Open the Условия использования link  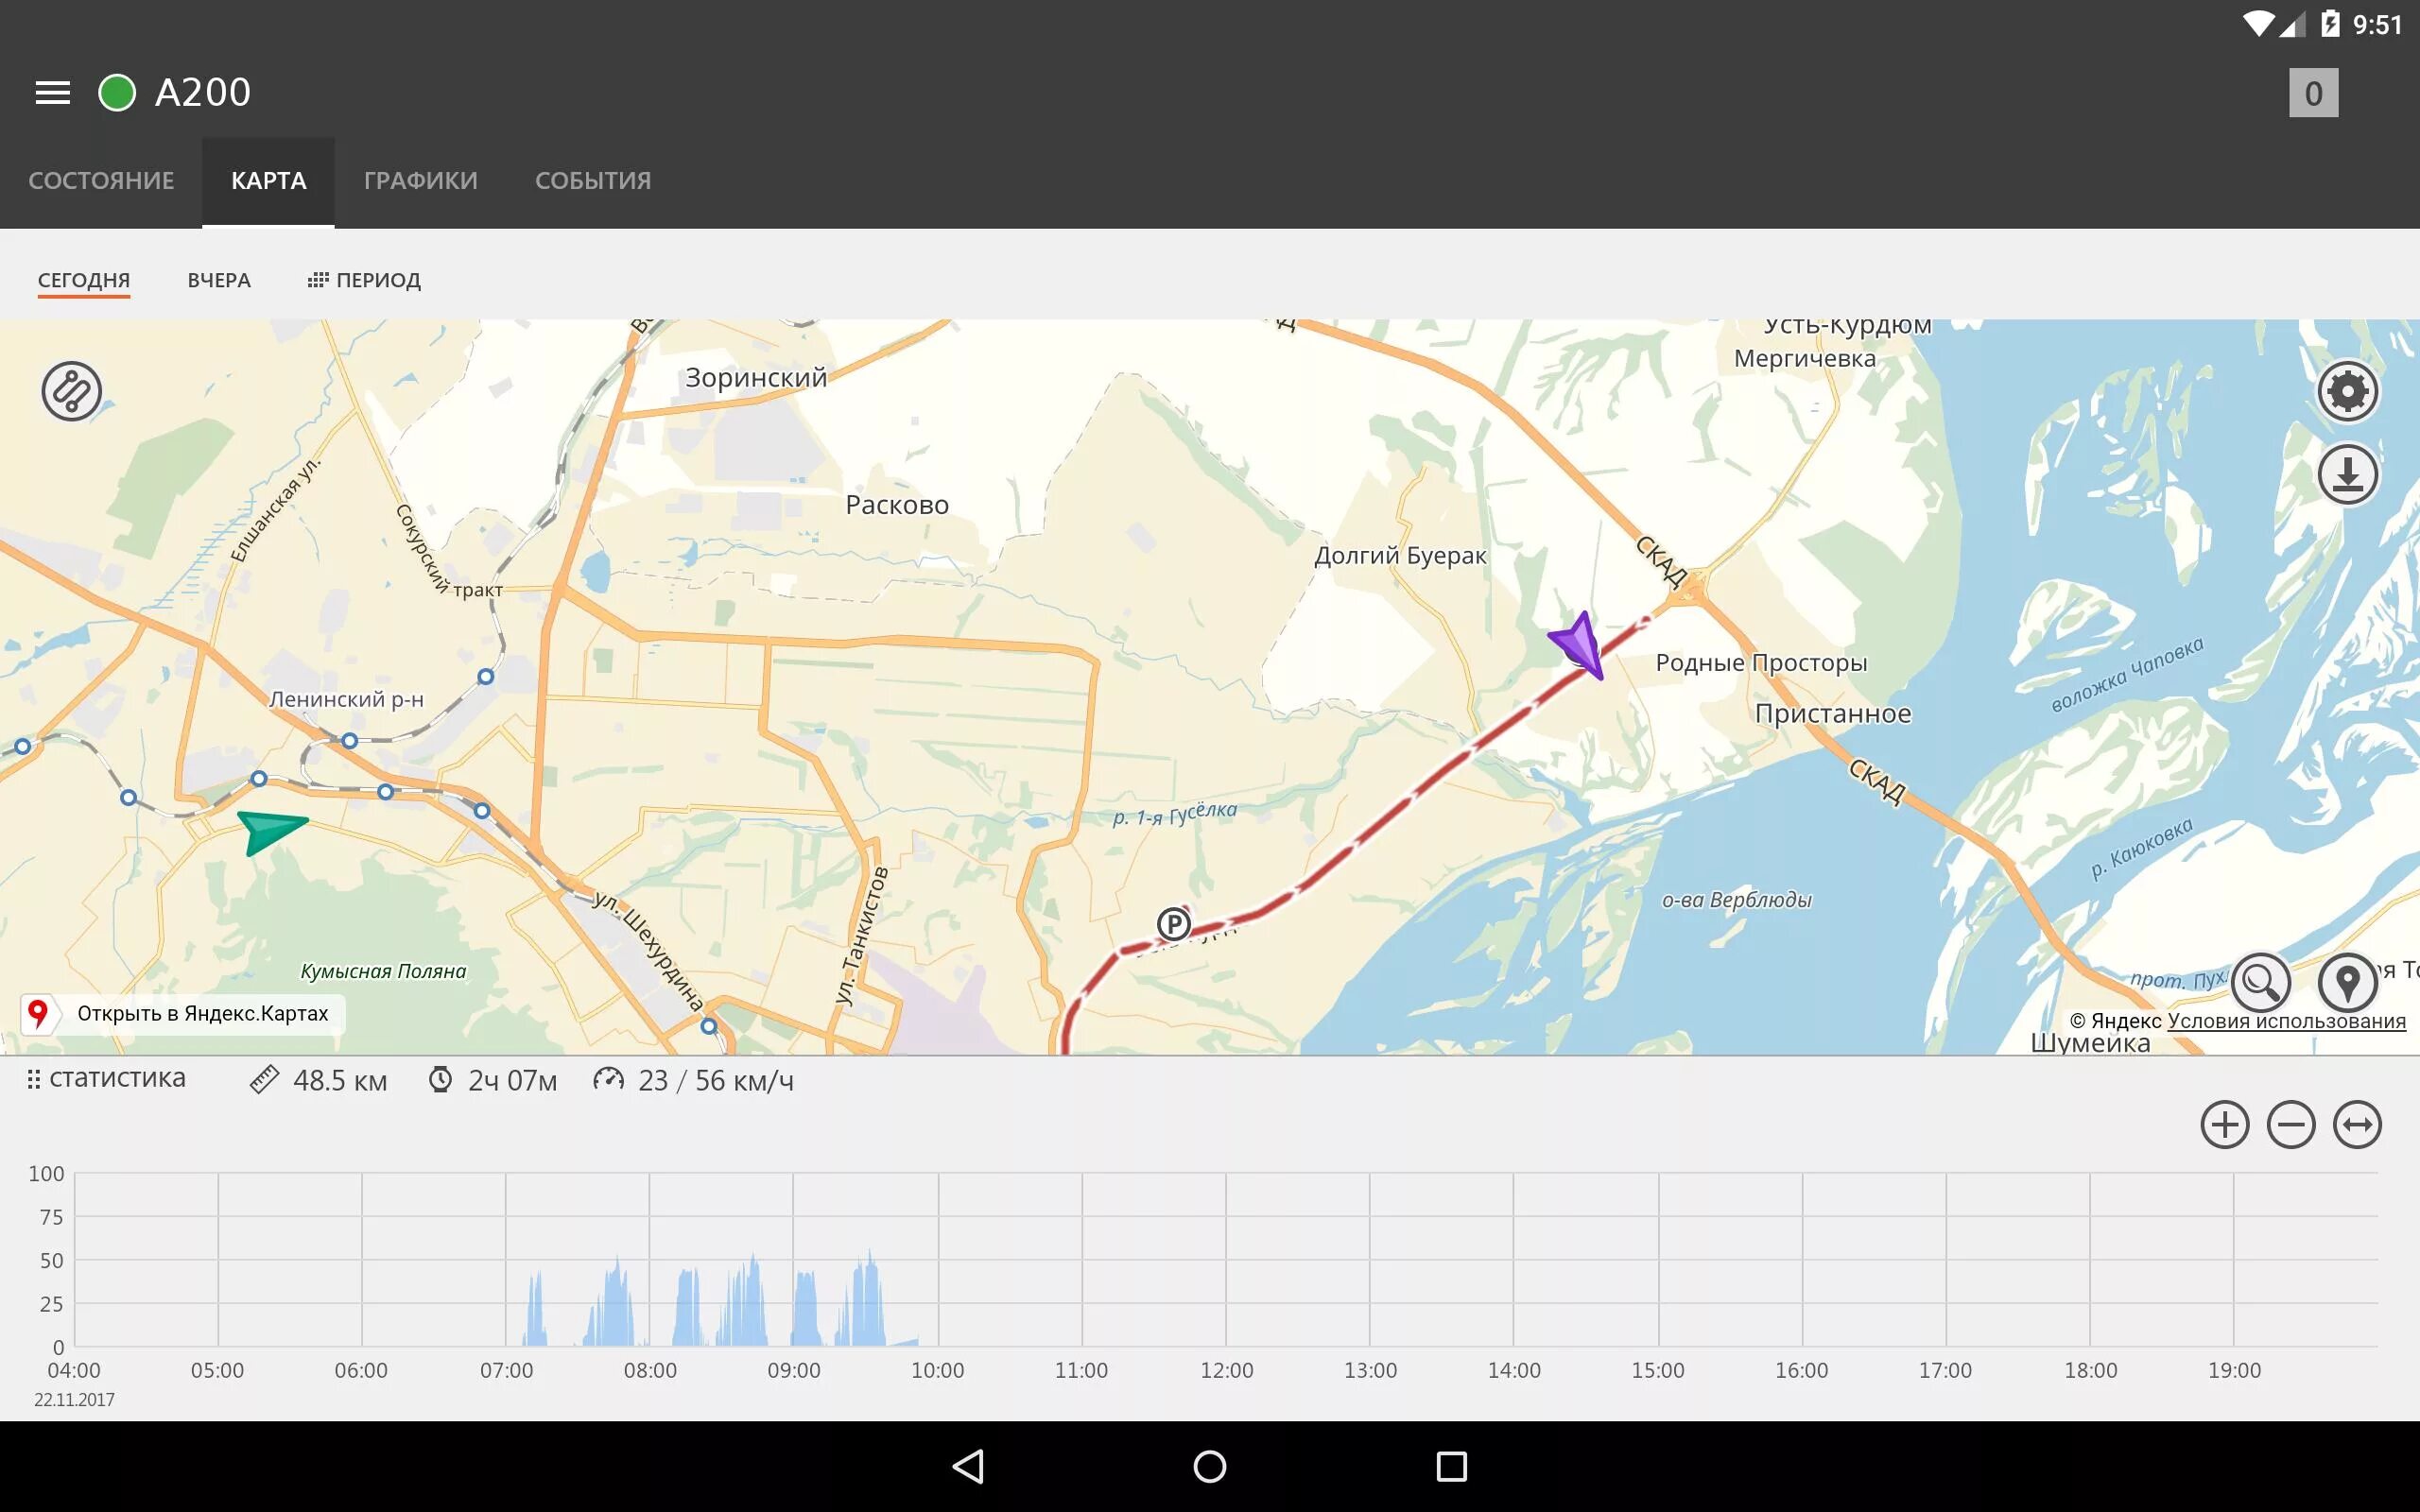2286,1021
